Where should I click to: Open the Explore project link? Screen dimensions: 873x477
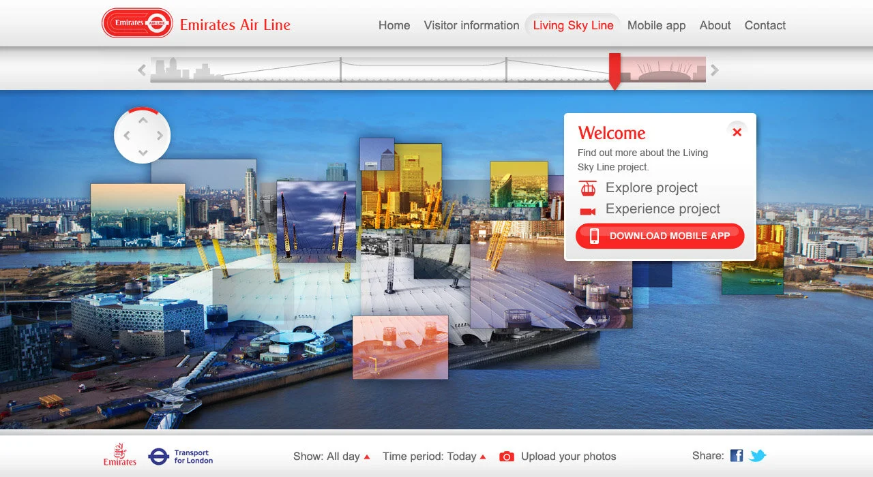click(x=651, y=188)
